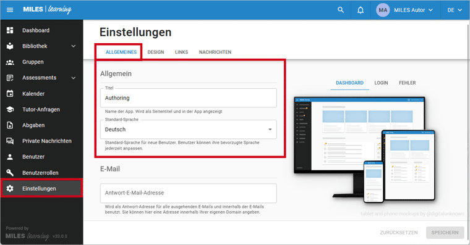Open the notifications bell
The height and width of the screenshot is (245, 470).
pos(361,10)
